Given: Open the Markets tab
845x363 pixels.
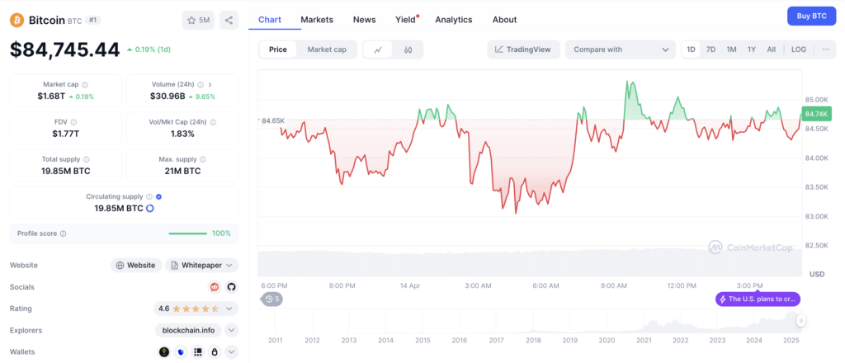Looking at the screenshot, I should pyautogui.click(x=317, y=20).
